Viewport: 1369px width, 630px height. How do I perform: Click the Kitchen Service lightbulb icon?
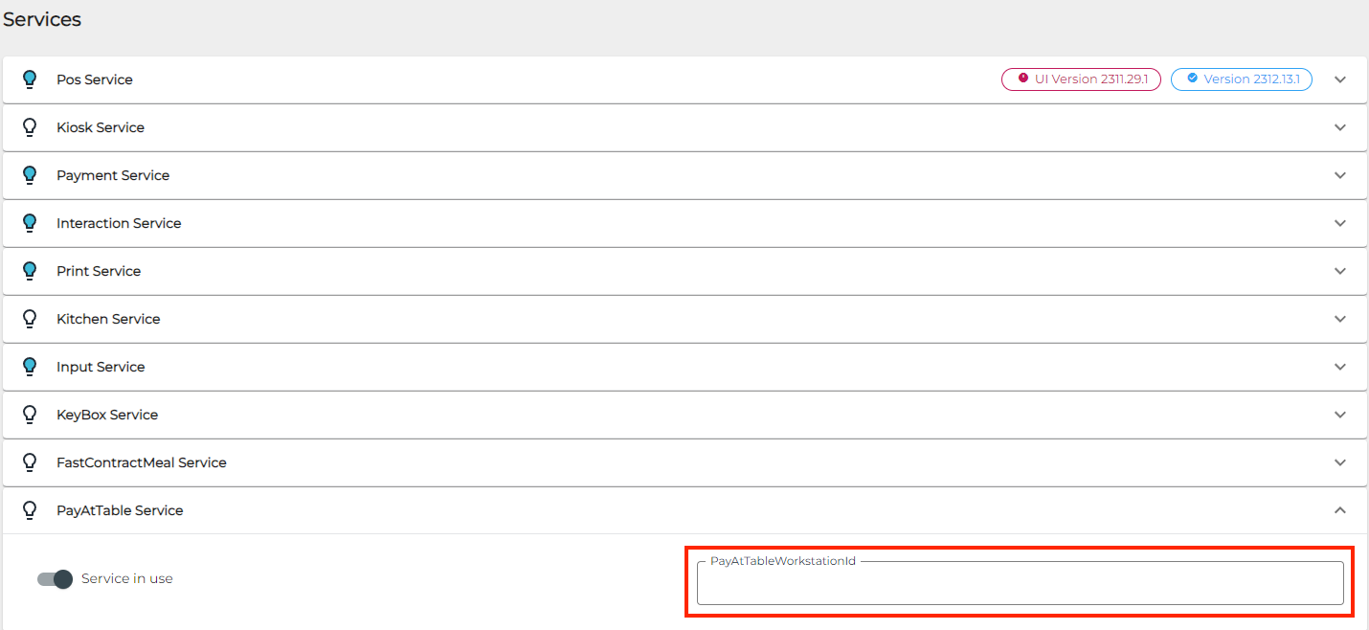(x=30, y=319)
